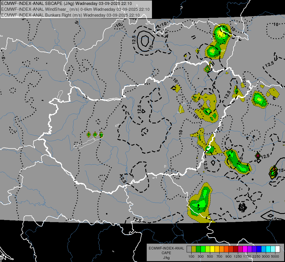
Task: Pick the olive swatch right of the 100 tick
Action: (x=194, y=249)
